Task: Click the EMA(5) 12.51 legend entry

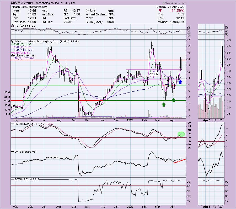Action: 21,53
